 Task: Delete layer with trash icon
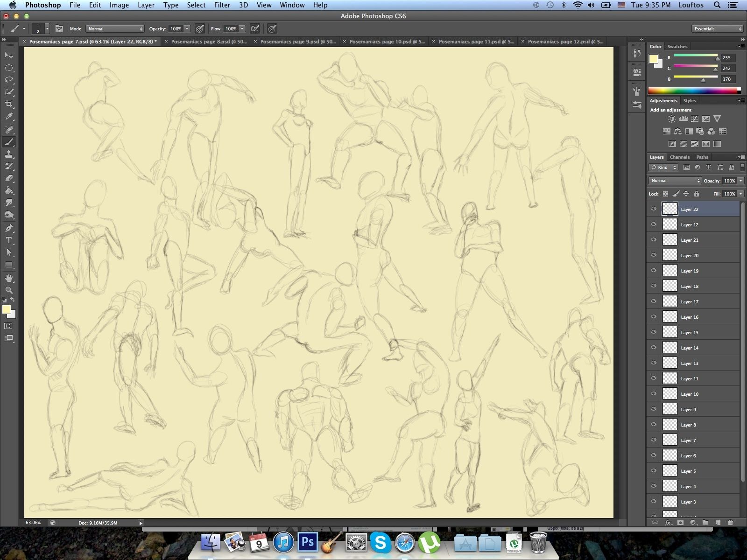[730, 523]
